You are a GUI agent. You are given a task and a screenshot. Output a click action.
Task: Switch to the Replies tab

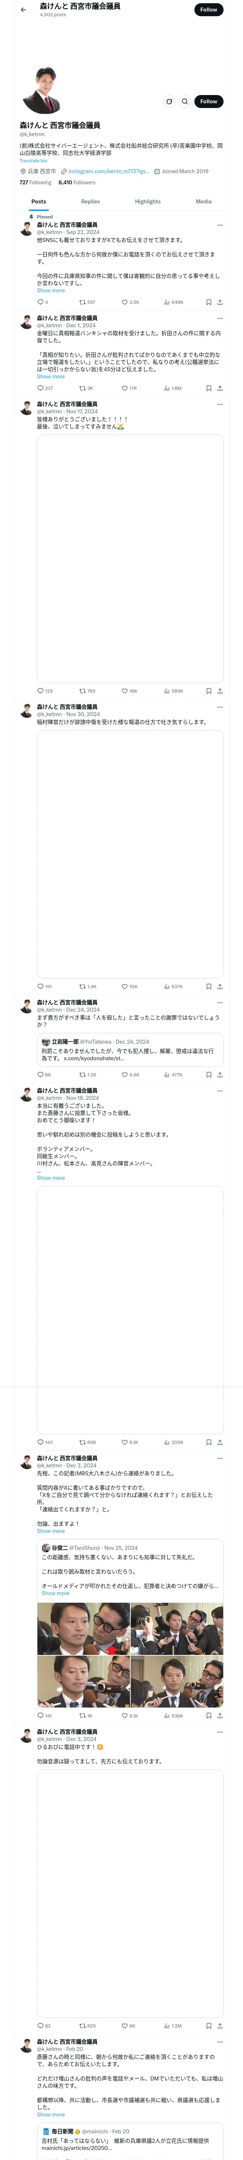(90, 201)
